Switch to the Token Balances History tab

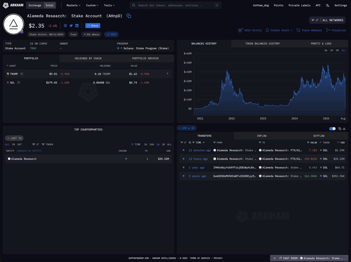(262, 43)
